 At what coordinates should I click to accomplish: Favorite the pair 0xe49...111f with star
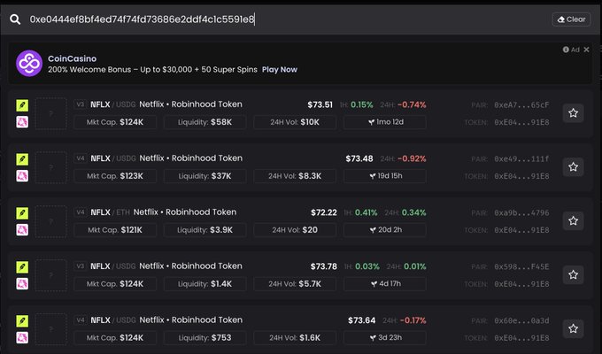tap(573, 166)
